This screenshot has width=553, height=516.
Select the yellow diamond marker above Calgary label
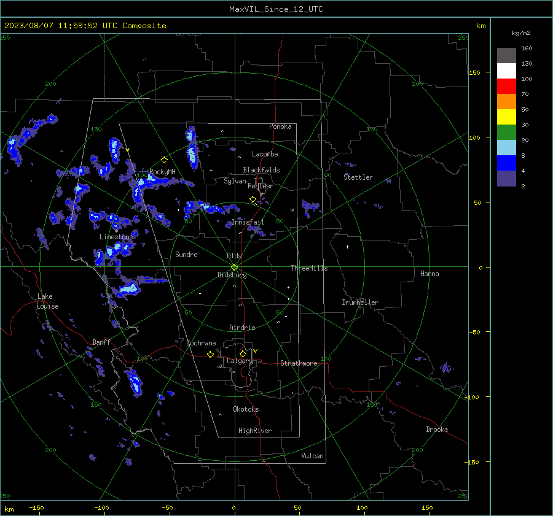pos(243,353)
